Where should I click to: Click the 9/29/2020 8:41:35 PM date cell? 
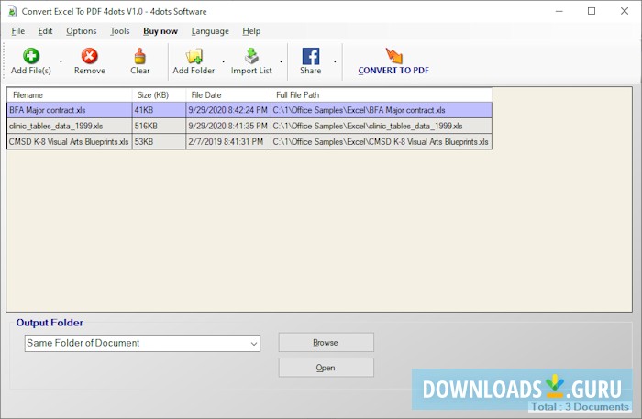228,126
